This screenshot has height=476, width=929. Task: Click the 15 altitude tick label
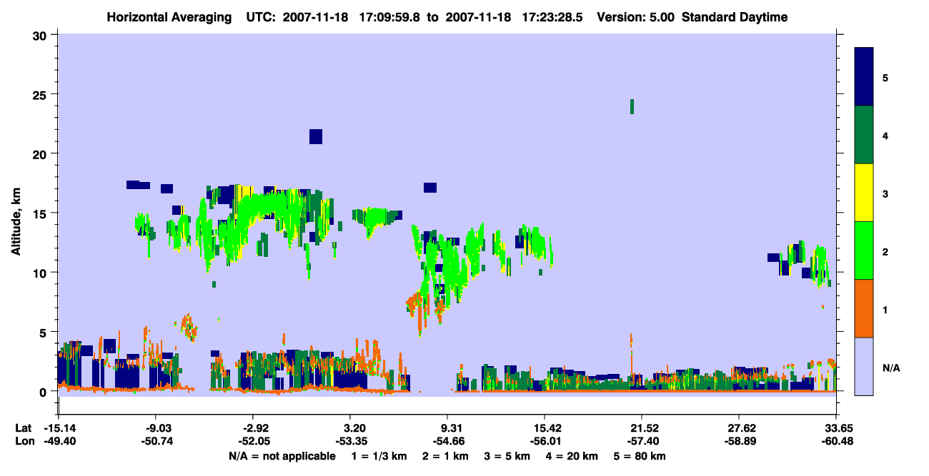point(41,213)
